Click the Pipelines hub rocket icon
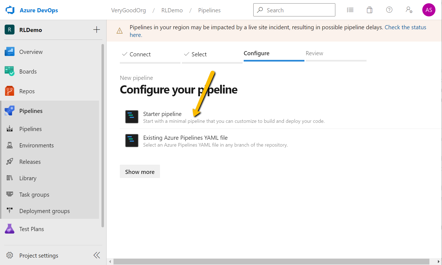The image size is (442, 265). click(10, 111)
